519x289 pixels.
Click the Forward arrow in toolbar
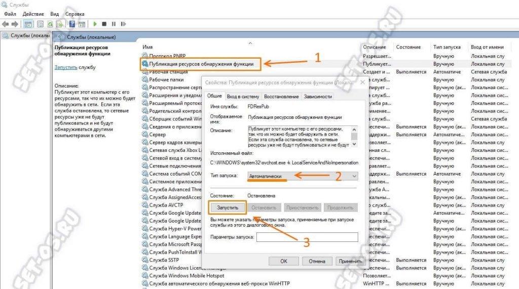15,24
